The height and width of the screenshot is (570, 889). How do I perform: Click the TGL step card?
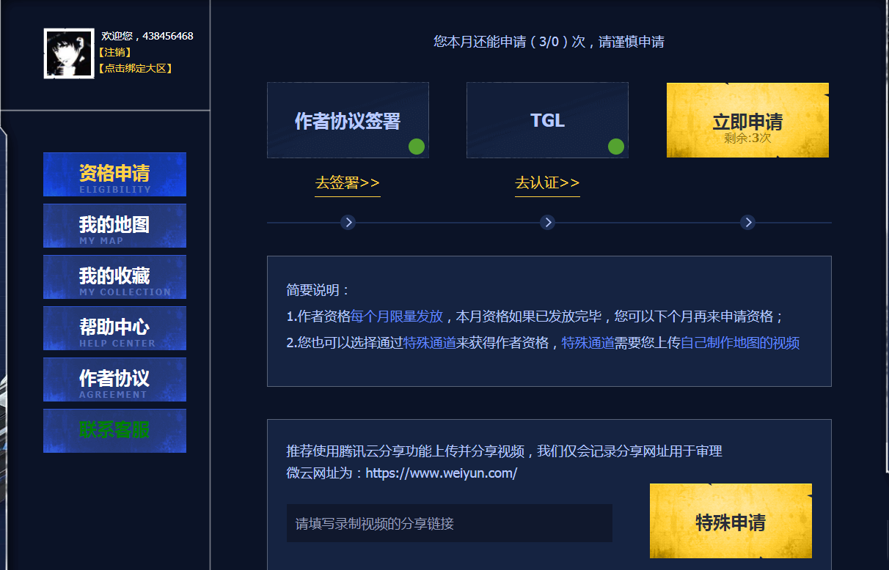[x=547, y=120]
